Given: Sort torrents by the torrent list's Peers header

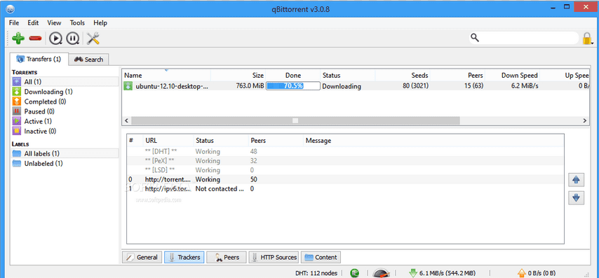Looking at the screenshot, I should (457, 76).
